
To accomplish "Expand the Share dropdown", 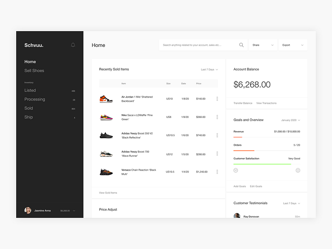I will click(x=263, y=45).
